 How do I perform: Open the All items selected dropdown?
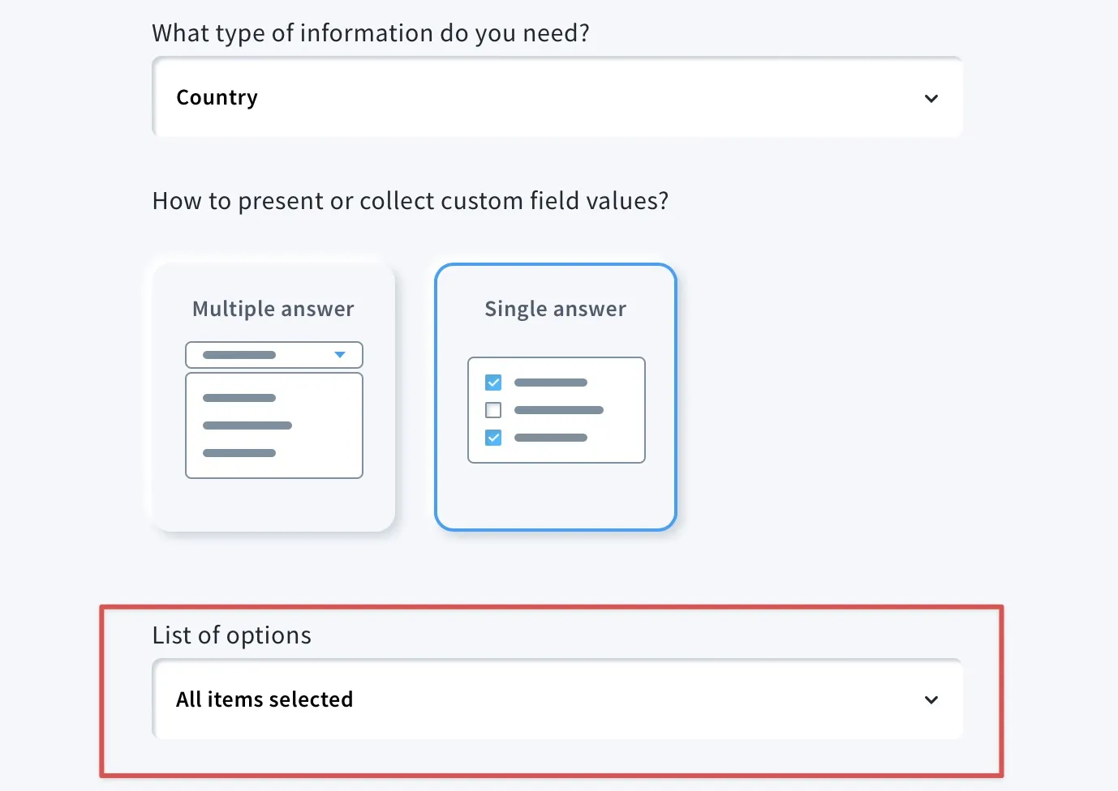click(x=557, y=699)
